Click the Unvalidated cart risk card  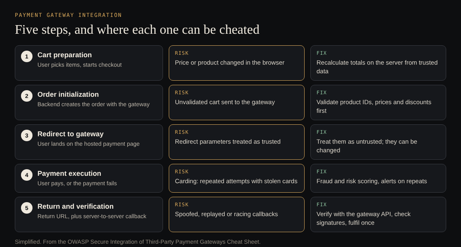coord(237,103)
